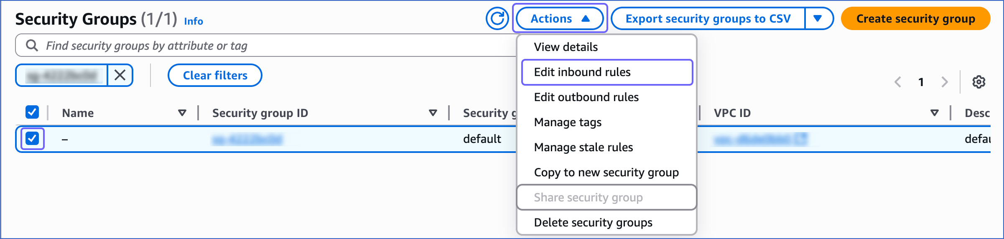1004x239 pixels.
Task: Remove the applied filter token
Action: [x=120, y=75]
